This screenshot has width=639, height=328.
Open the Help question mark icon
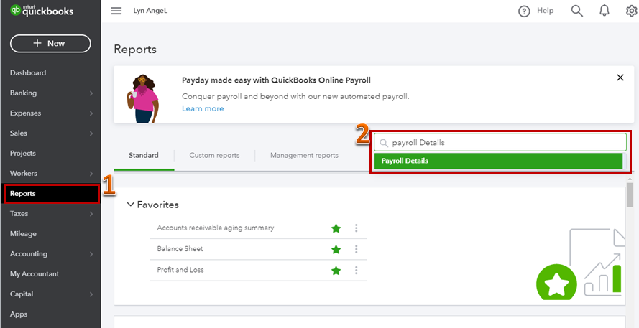[x=524, y=11]
